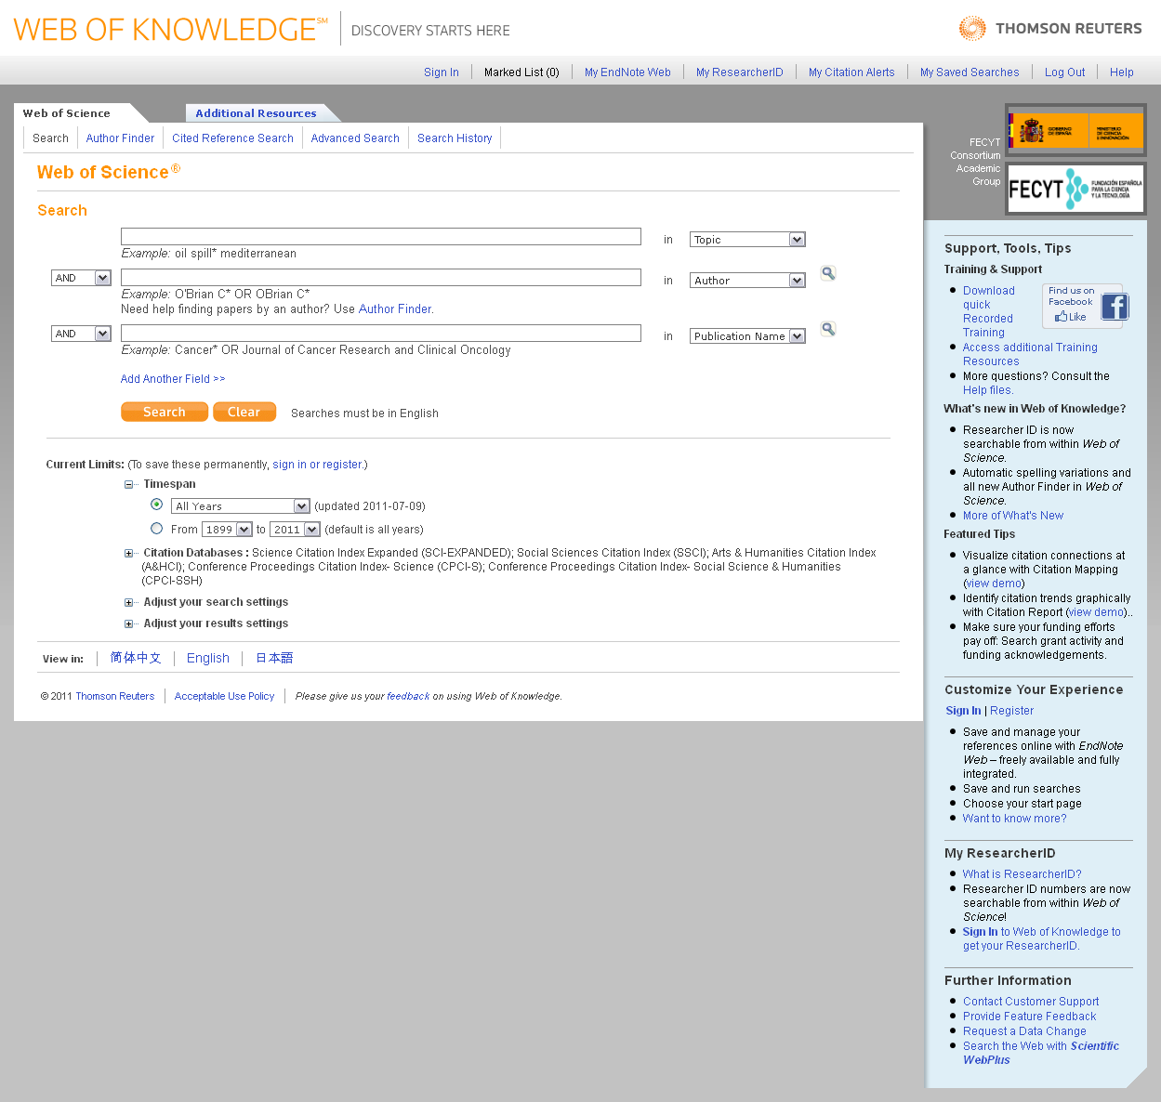Image resolution: width=1161 pixels, height=1102 pixels.
Task: Click the sign in or register link
Action: pos(317,465)
